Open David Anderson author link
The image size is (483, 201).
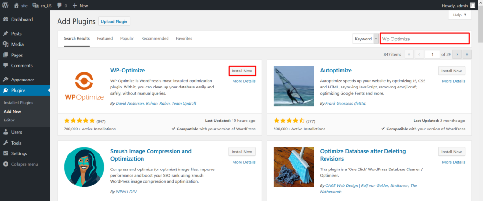[x=130, y=103]
